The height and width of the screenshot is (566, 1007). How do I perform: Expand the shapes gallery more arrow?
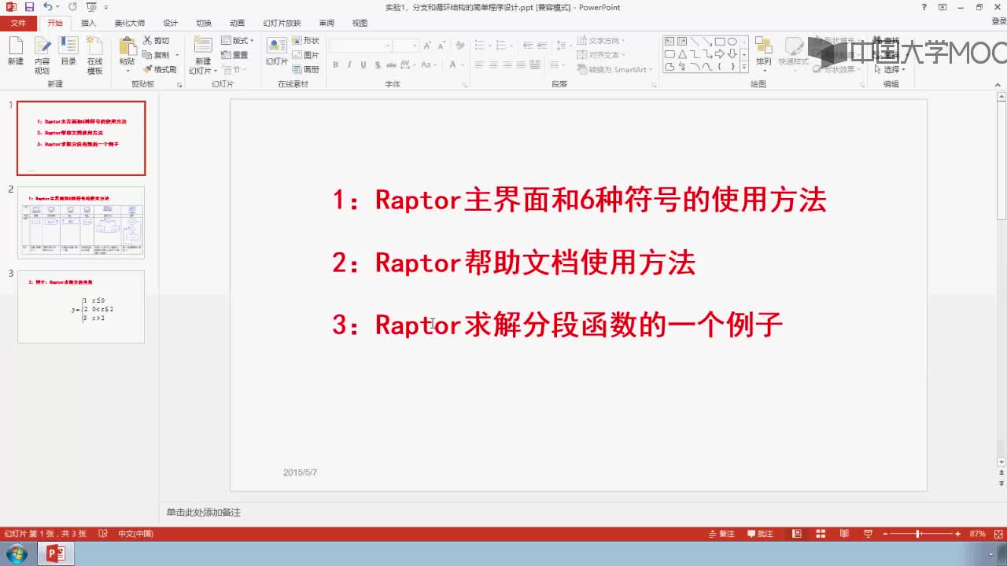[744, 67]
